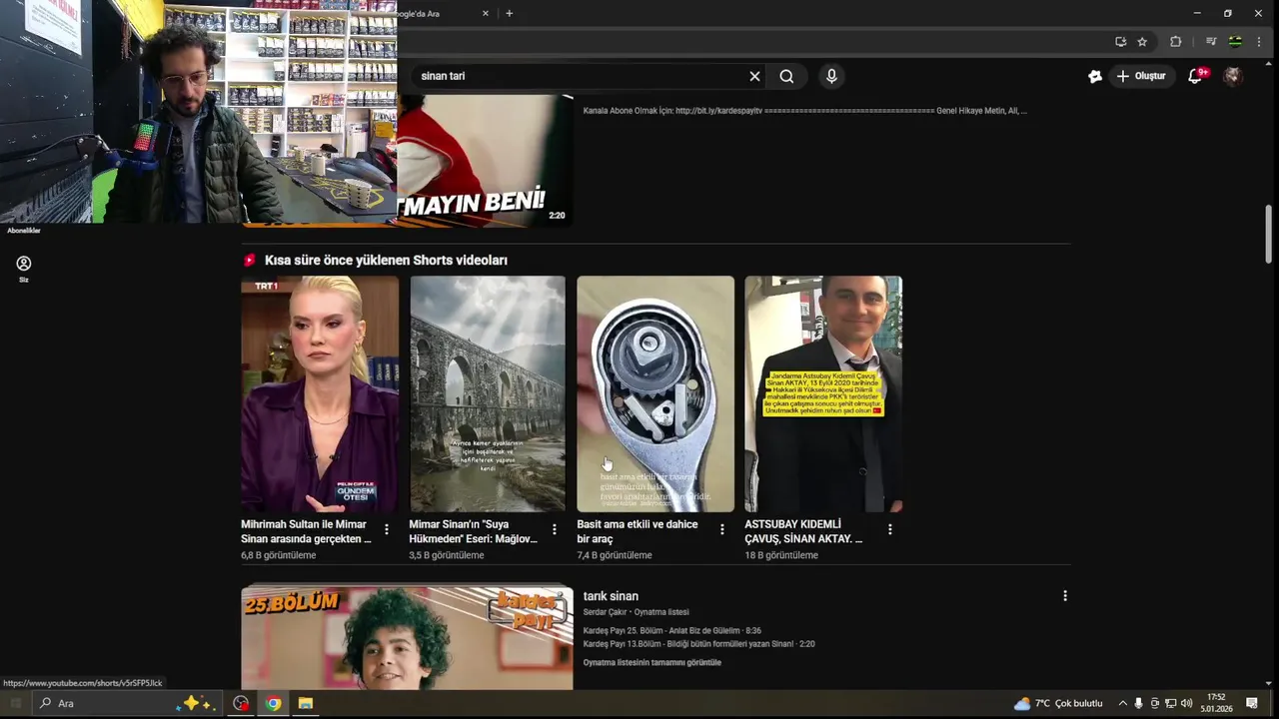Open the YouTube account avatar menu

(1233, 76)
